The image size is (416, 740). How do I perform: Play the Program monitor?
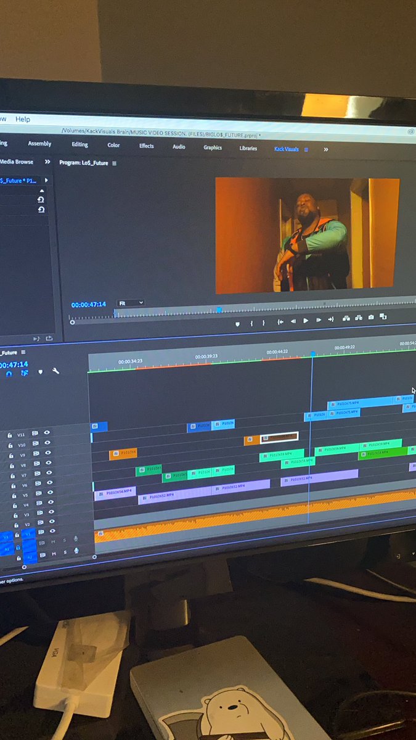[x=306, y=321]
